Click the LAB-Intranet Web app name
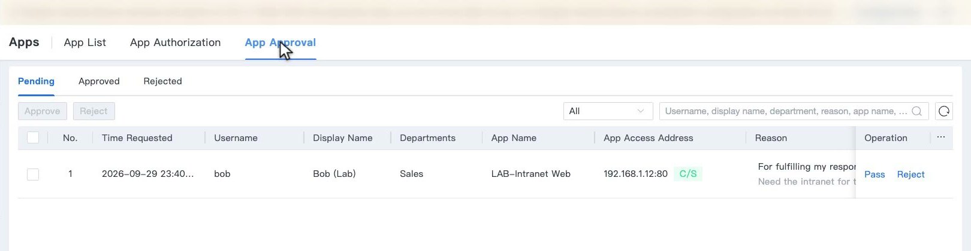Viewport: 971px width, 251px height. 530,174
